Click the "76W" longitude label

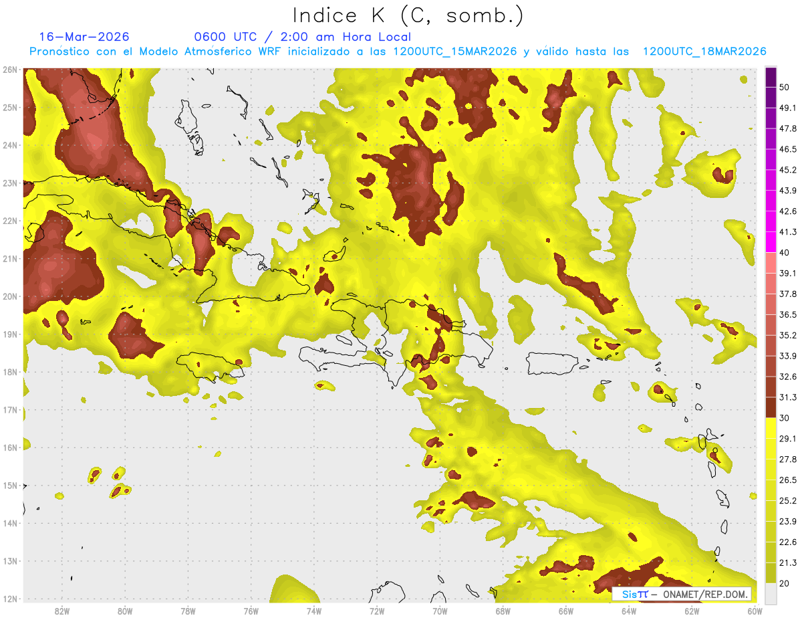pyautogui.click(x=251, y=611)
